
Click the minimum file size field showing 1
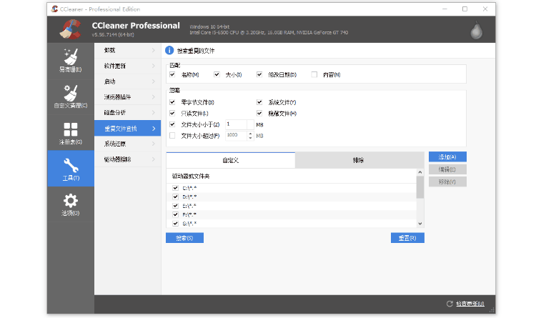click(x=237, y=124)
